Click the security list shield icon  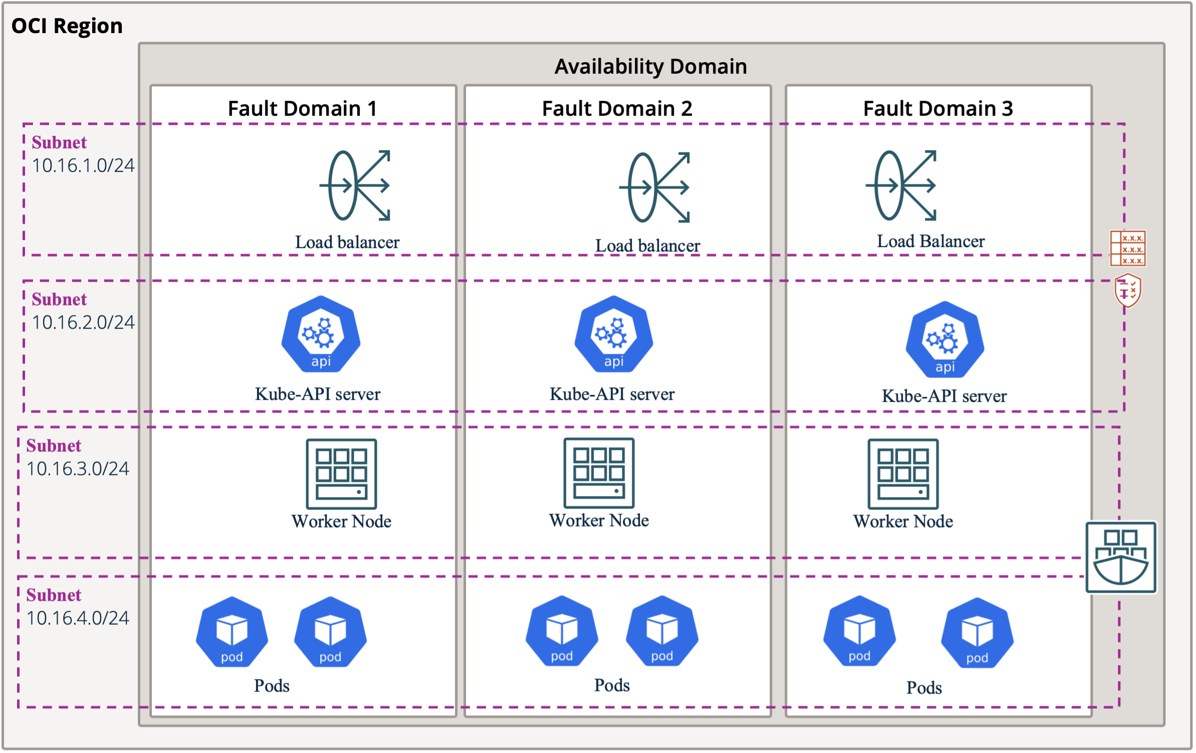[x=1127, y=290]
